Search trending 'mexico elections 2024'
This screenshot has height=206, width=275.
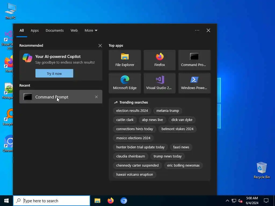click(x=133, y=138)
